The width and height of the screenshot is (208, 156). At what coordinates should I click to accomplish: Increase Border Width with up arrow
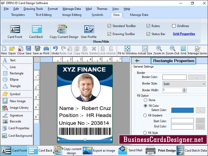pyautogui.click(x=184, y=89)
